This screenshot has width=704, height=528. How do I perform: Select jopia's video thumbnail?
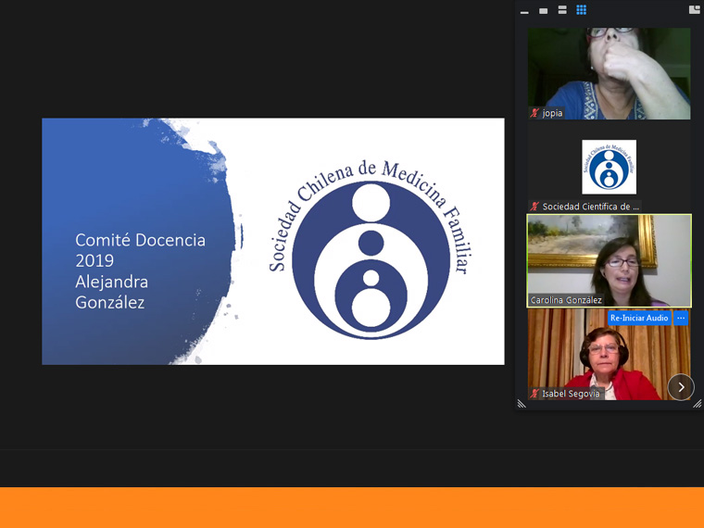(x=610, y=73)
